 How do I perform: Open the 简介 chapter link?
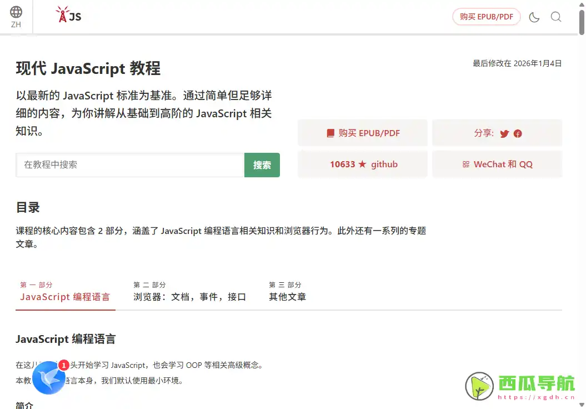pyautogui.click(x=24, y=405)
